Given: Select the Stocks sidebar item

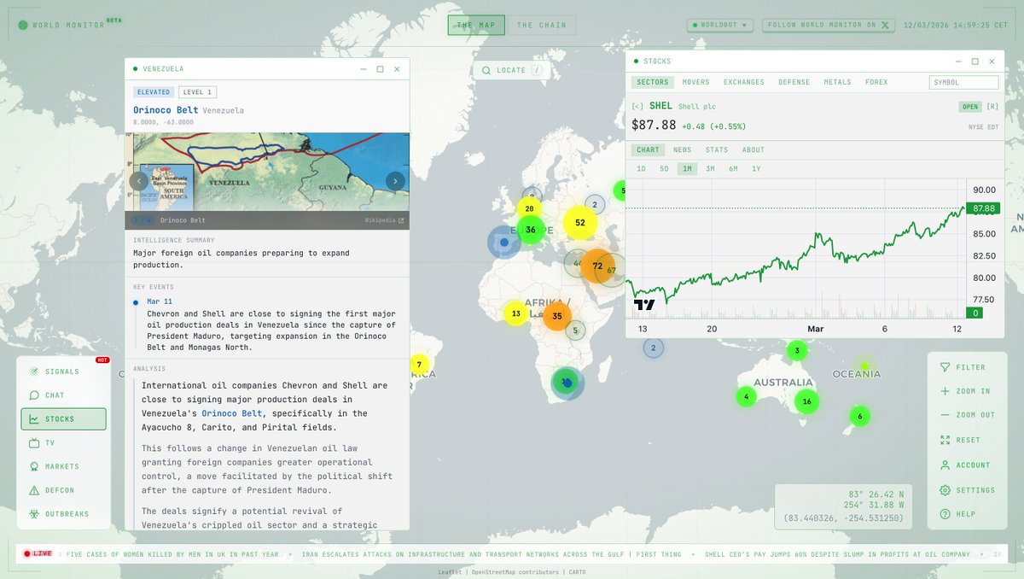Looking at the screenshot, I should (x=64, y=419).
